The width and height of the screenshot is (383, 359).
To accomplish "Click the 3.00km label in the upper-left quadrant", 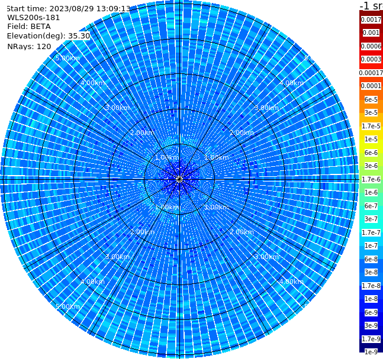I will [117, 108].
